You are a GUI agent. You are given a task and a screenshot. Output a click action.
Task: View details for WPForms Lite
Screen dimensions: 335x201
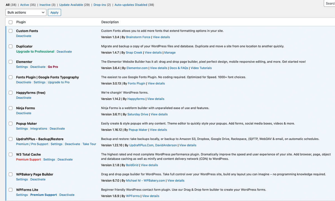[151, 196]
